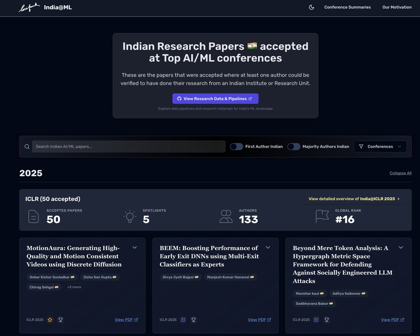The image size is (420, 336).
Task: Click the Spotlights lightbulb icon
Action: (x=130, y=216)
